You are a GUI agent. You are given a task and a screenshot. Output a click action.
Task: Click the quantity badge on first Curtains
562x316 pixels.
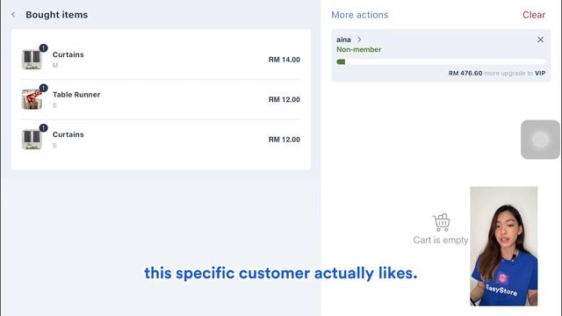43,47
